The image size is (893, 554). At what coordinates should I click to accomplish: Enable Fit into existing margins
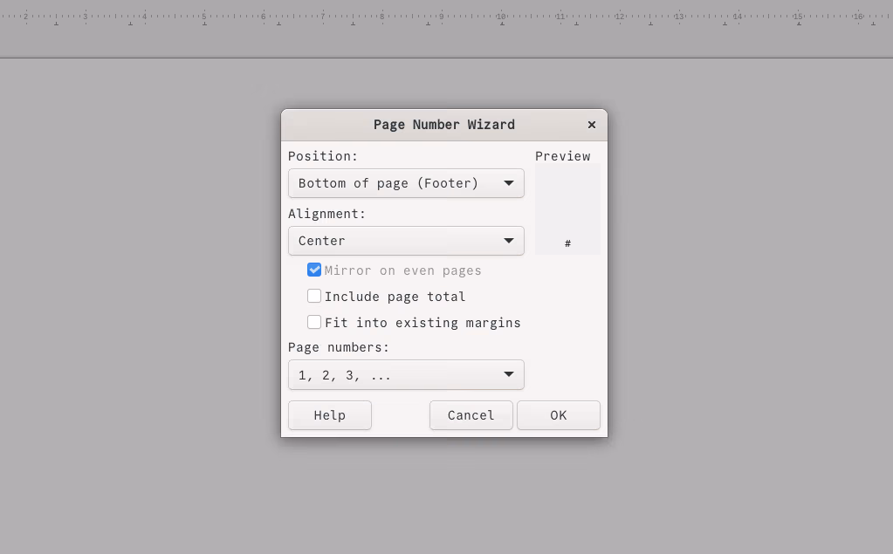click(x=314, y=322)
